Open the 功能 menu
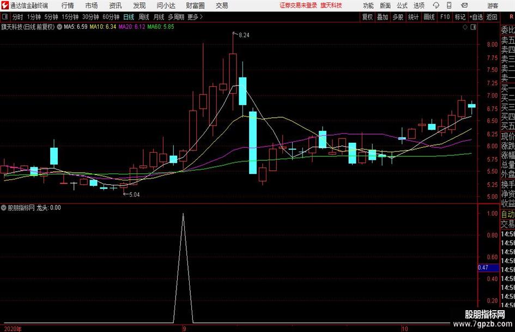The image size is (515, 332). (368, 5)
